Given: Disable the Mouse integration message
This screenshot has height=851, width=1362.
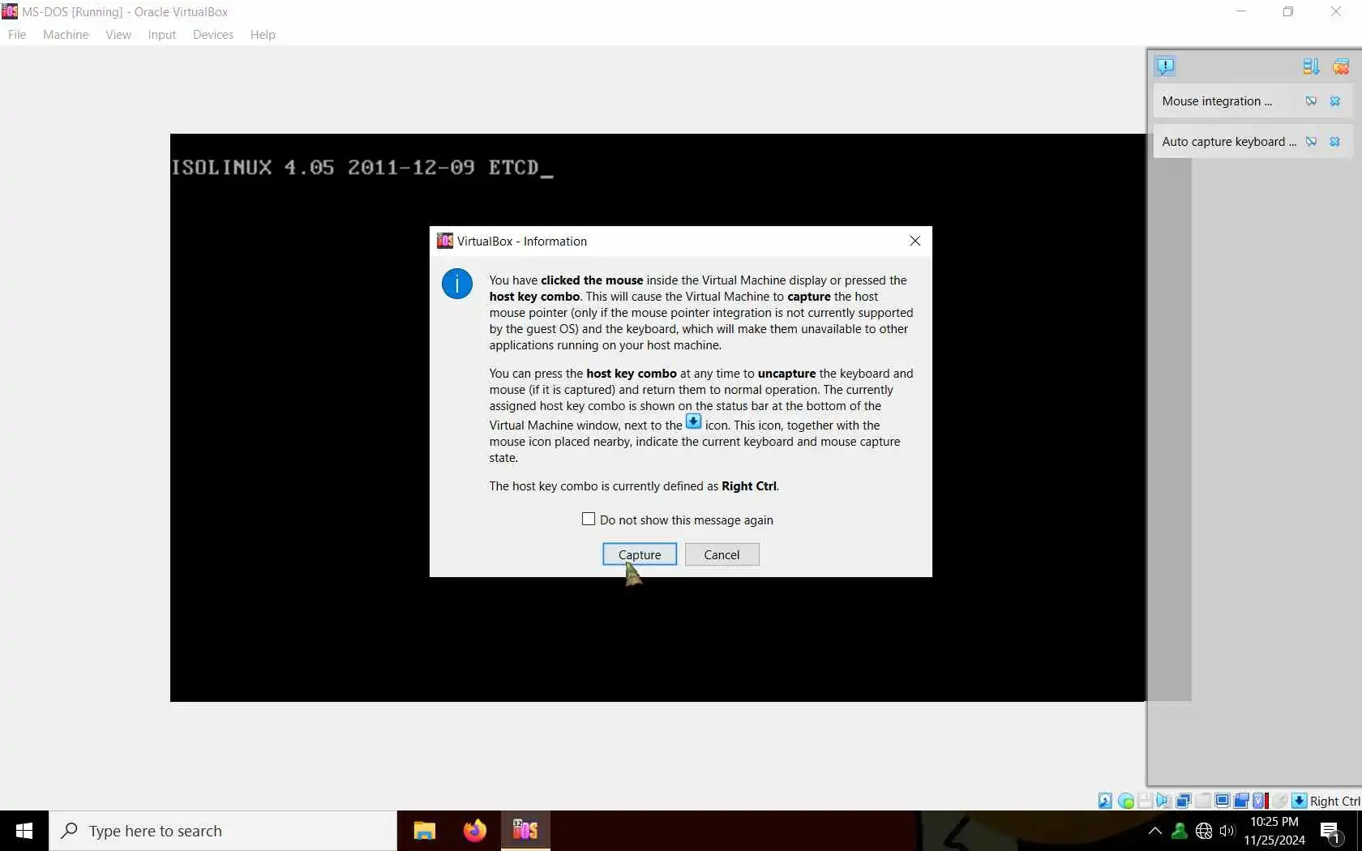Looking at the screenshot, I should pyautogui.click(x=1311, y=101).
